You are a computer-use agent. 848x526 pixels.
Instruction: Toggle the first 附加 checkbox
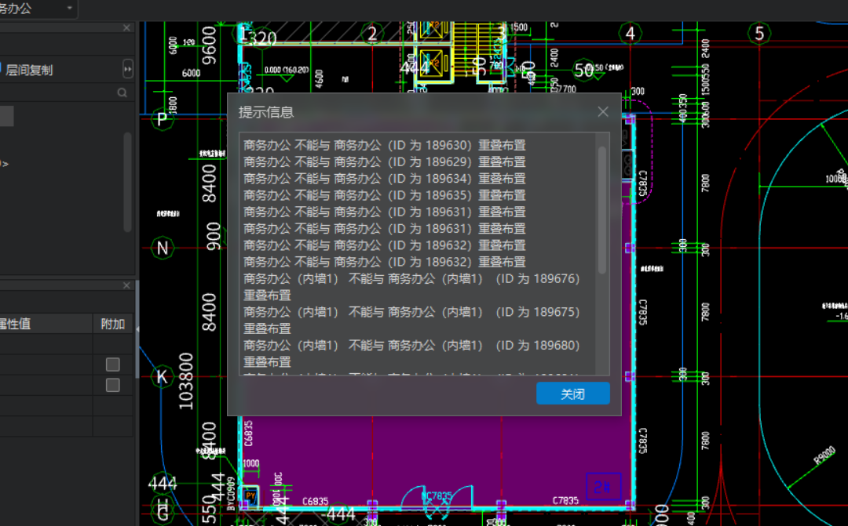(111, 364)
